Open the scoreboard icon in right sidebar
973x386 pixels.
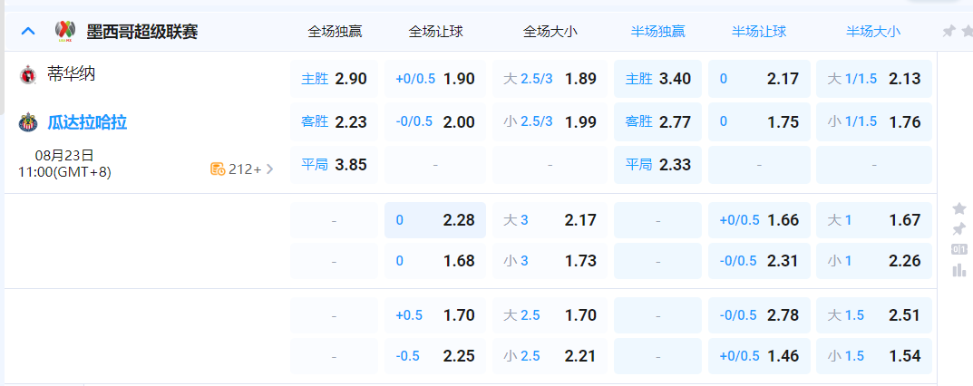tap(958, 249)
